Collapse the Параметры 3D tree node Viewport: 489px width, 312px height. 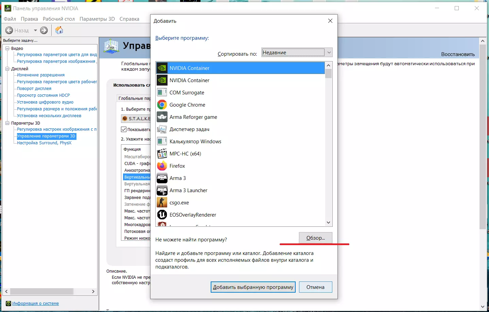[x=7, y=123]
